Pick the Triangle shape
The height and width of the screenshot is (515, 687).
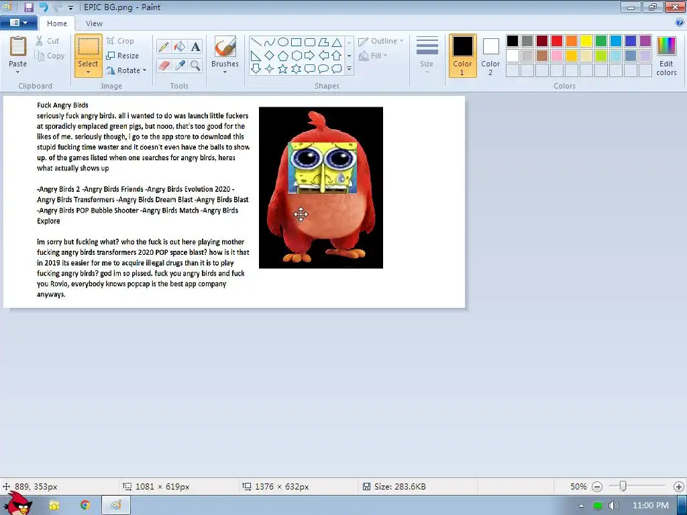pyautogui.click(x=337, y=42)
